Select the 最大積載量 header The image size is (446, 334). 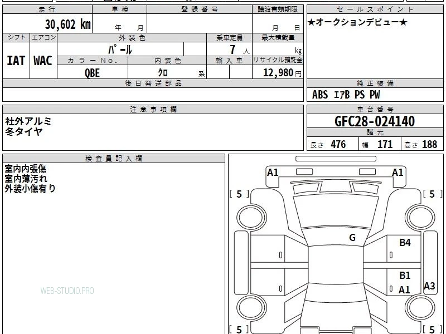pyautogui.click(x=278, y=37)
